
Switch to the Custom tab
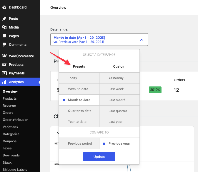pos(119,66)
